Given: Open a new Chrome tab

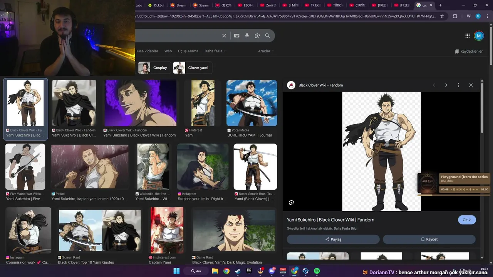Looking at the screenshot, I should pos(440,5).
